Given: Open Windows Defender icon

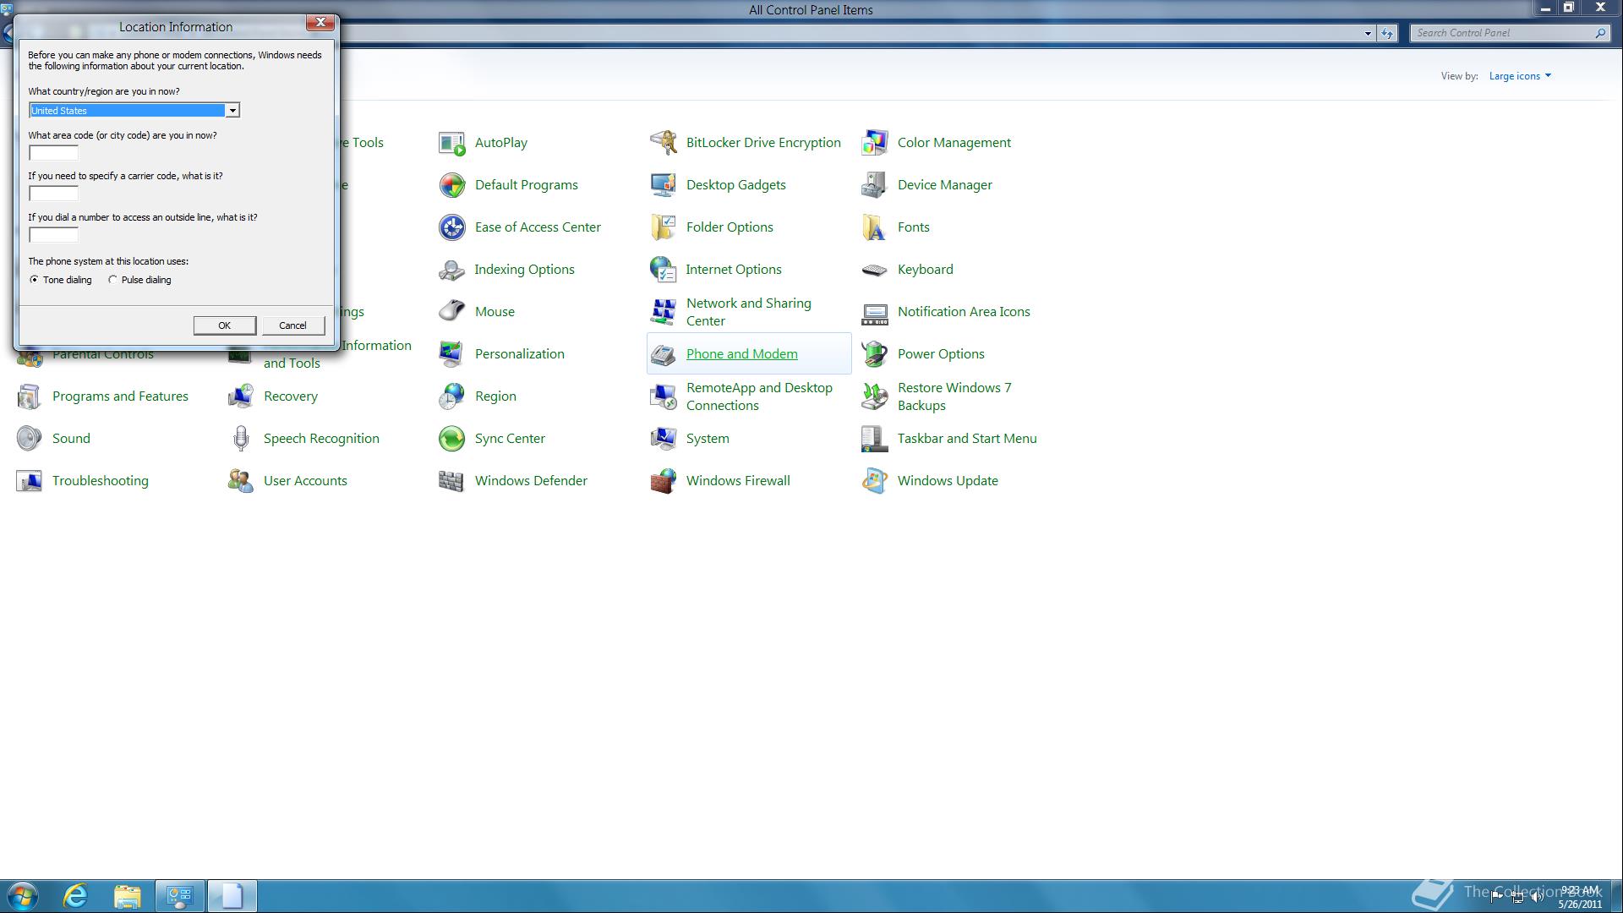Looking at the screenshot, I should (452, 481).
